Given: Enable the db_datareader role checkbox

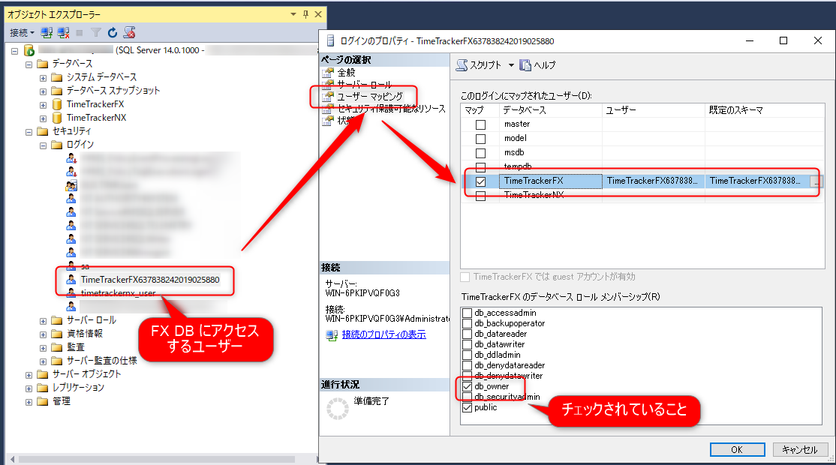Looking at the screenshot, I should click(x=468, y=334).
